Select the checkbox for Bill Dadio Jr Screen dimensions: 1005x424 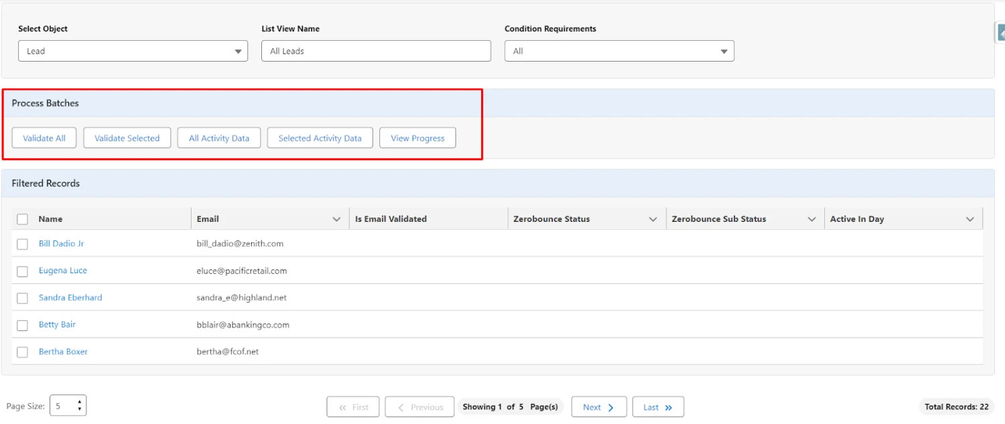(22, 244)
